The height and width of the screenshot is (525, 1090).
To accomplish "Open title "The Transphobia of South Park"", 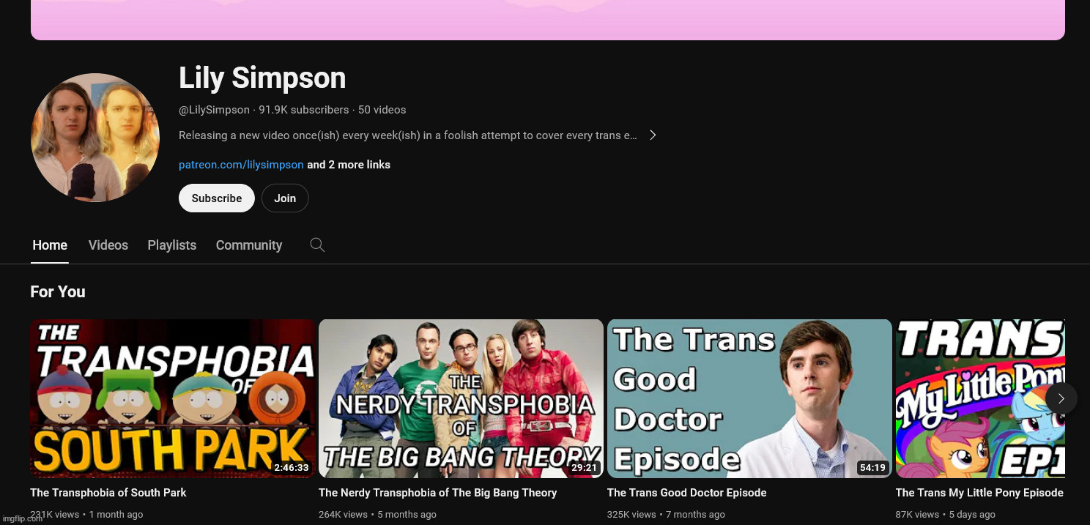I will pyautogui.click(x=108, y=493).
